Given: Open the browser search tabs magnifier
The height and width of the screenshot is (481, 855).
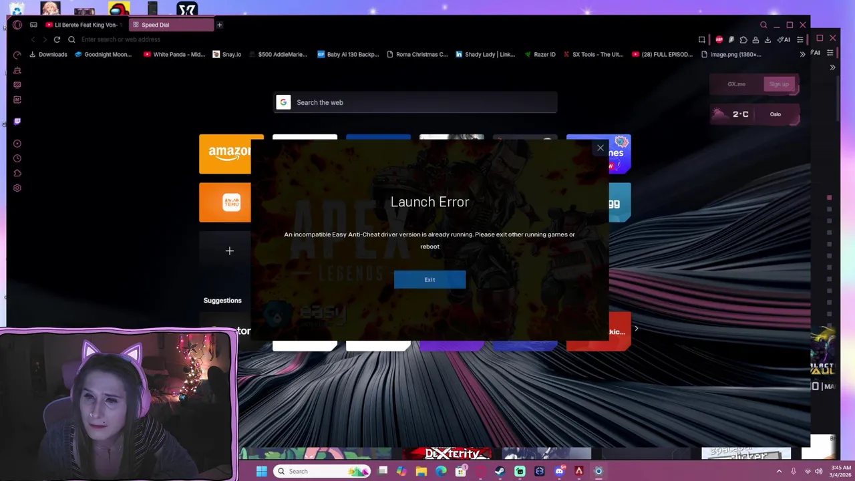Looking at the screenshot, I should tap(763, 25).
